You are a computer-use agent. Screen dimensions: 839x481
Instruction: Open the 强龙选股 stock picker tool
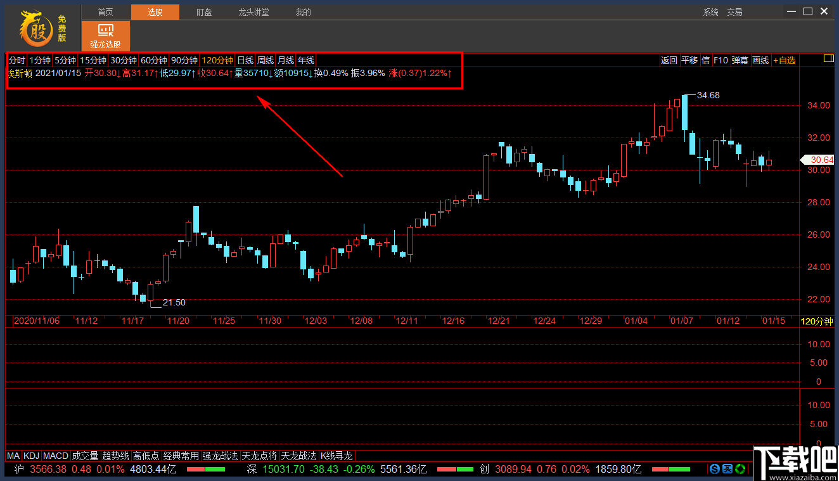(106, 35)
